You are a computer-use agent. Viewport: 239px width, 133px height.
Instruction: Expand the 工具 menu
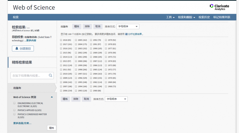(x=170, y=17)
